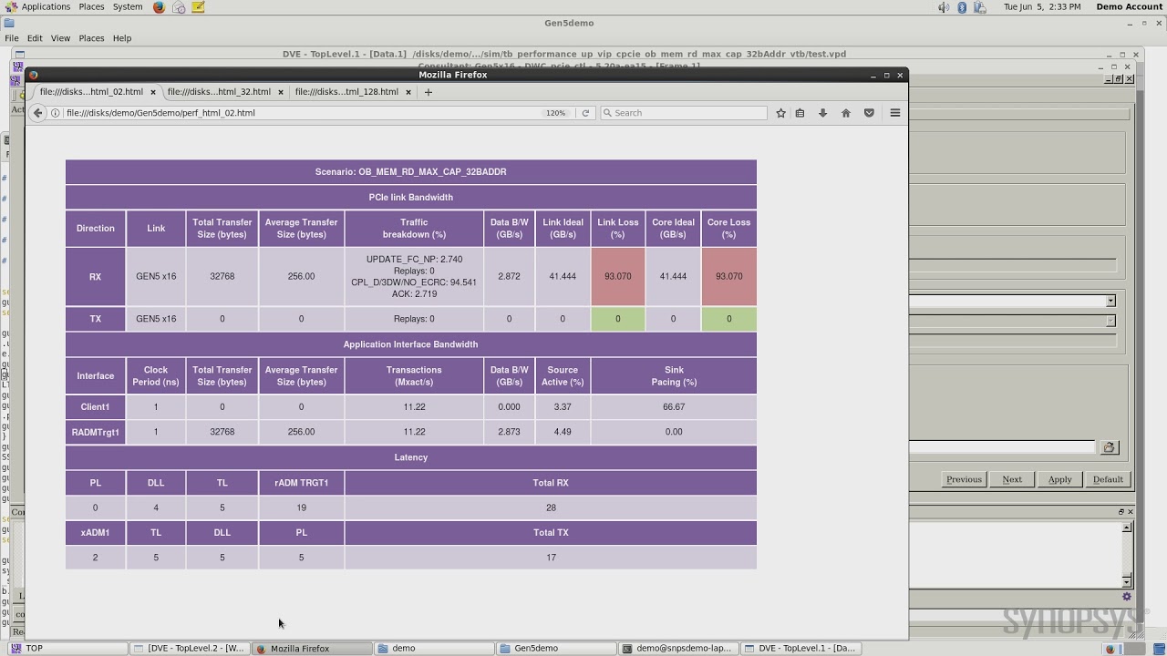Viewport: 1167px width, 656px height.
Task: Click the gear icon in DVE lower panel
Action: (x=1127, y=597)
